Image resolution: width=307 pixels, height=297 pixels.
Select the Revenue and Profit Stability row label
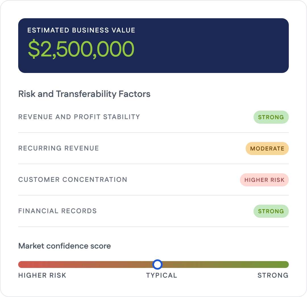(79, 117)
